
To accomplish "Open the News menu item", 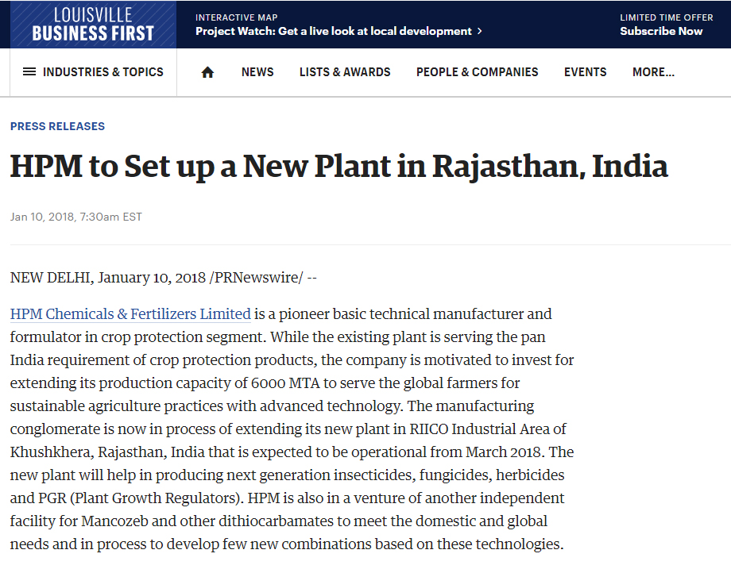I will [257, 72].
